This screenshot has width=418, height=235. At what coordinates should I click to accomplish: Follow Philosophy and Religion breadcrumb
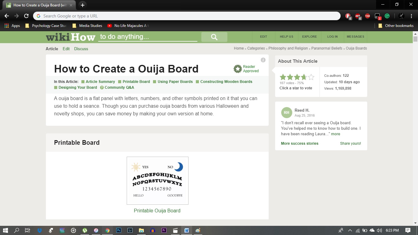288,48
